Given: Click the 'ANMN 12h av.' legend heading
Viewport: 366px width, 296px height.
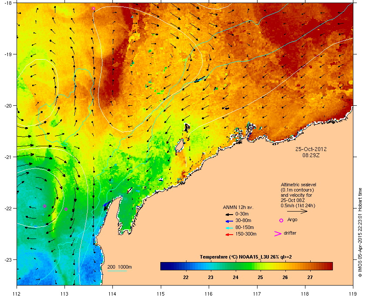Looking at the screenshot, I should (238, 207).
